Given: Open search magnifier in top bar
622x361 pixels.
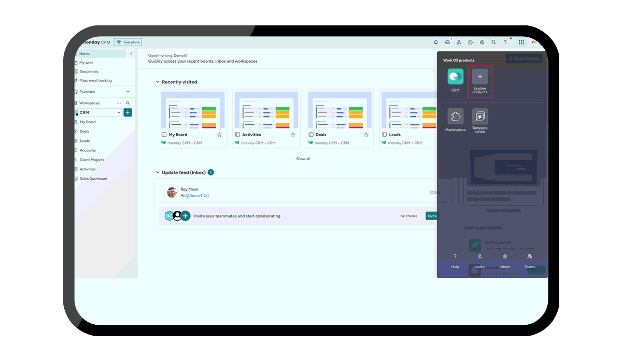Looking at the screenshot, I should pyautogui.click(x=493, y=42).
